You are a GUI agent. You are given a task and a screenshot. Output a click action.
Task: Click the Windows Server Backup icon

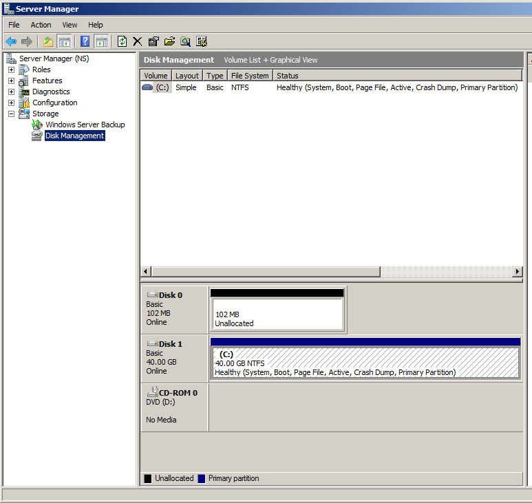click(x=37, y=125)
